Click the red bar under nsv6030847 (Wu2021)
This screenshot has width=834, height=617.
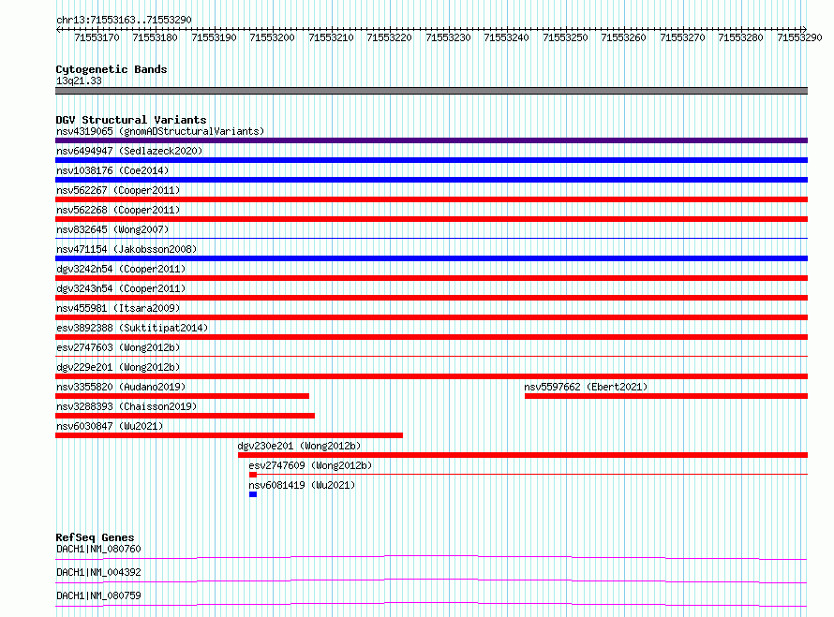coord(230,435)
